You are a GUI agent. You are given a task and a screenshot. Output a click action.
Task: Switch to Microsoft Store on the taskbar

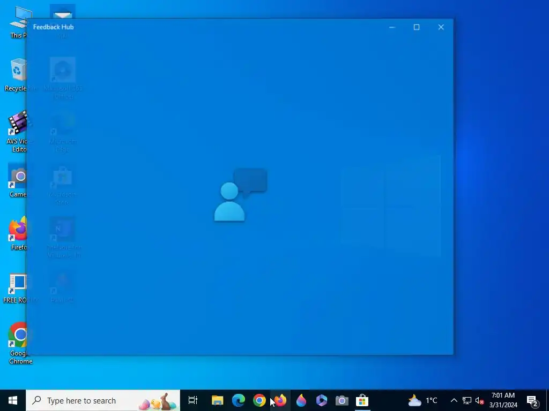coord(362,400)
